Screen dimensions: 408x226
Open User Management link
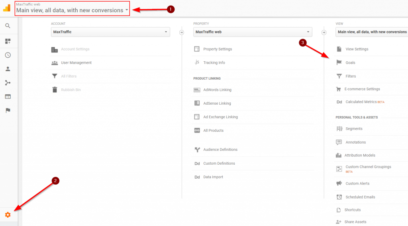pos(76,62)
